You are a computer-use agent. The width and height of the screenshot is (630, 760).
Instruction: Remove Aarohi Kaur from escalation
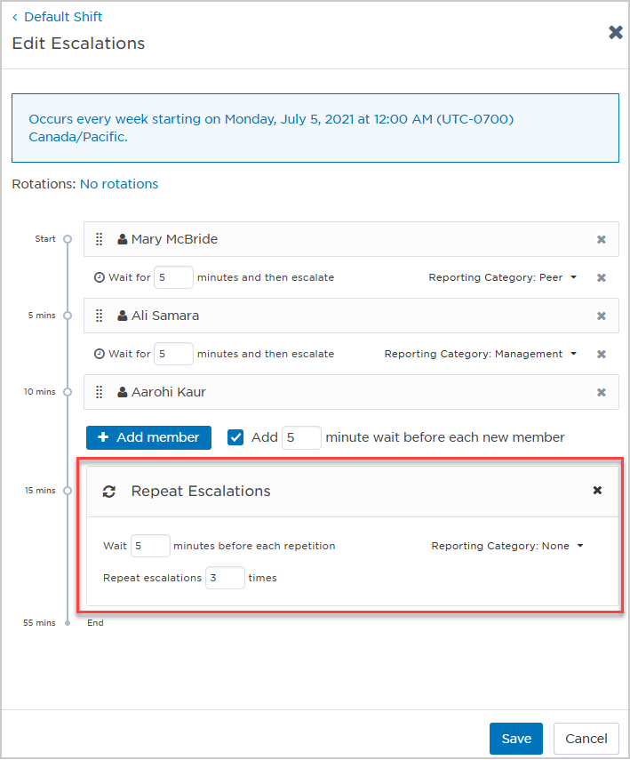[602, 392]
